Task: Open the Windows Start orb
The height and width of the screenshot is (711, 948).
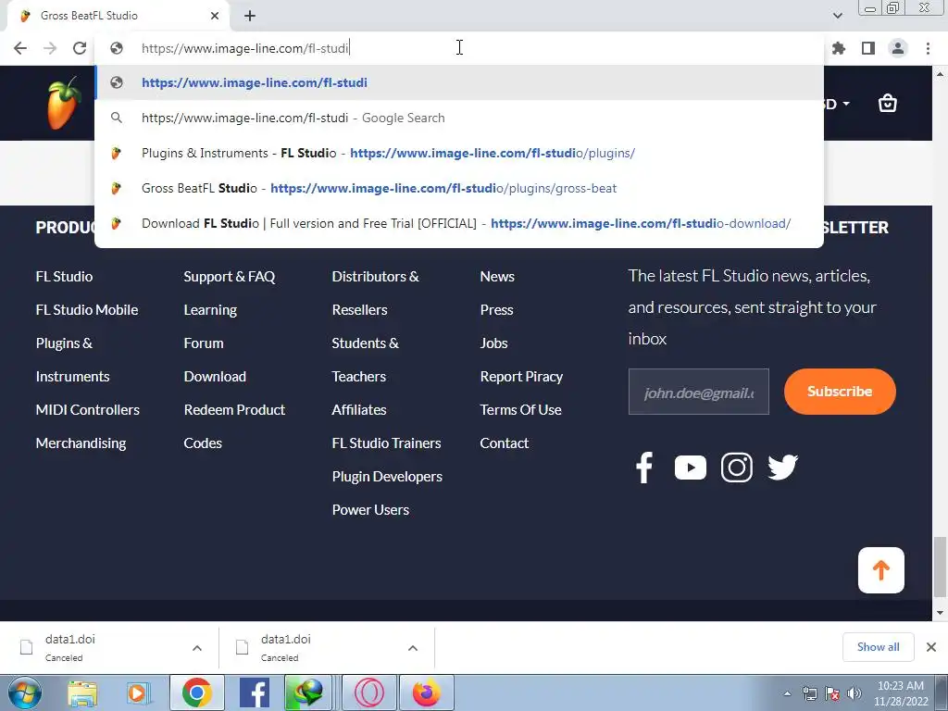Action: [25, 692]
